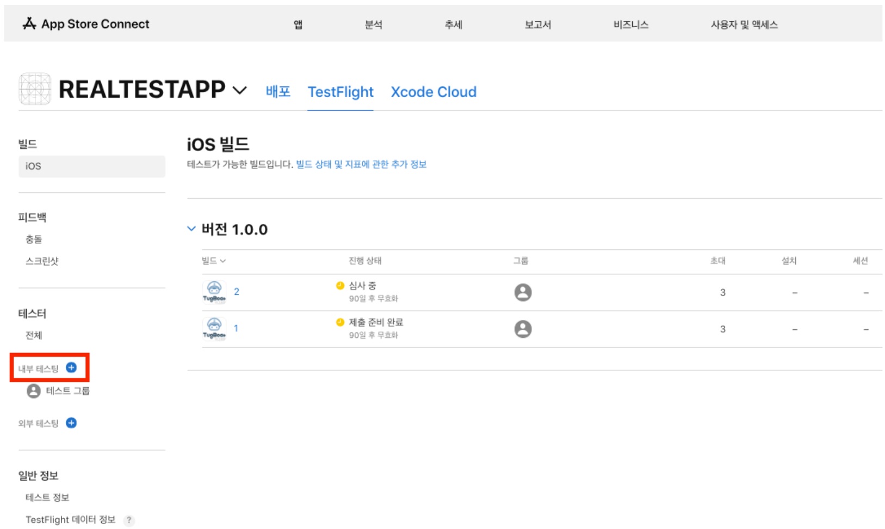The image size is (885, 529).
Task: Select the TestFlight tab
Action: coord(341,92)
